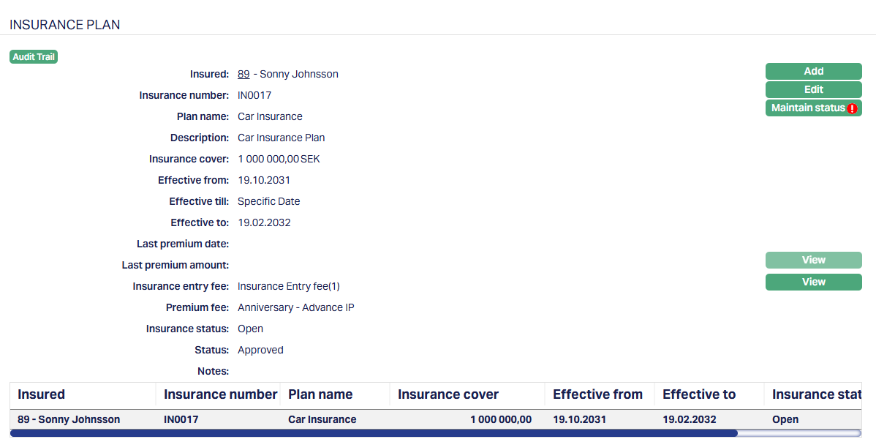The height and width of the screenshot is (442, 876).
Task: Select the 89 - Sonny Johnsson table row
Action: [x=69, y=419]
